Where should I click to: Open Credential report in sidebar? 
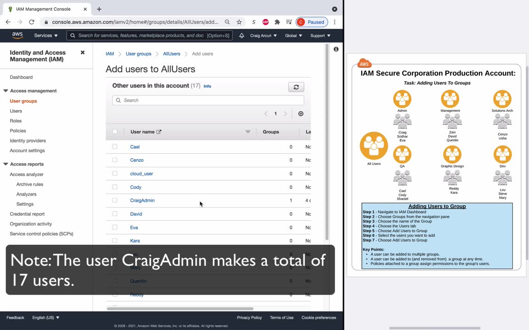click(27, 214)
